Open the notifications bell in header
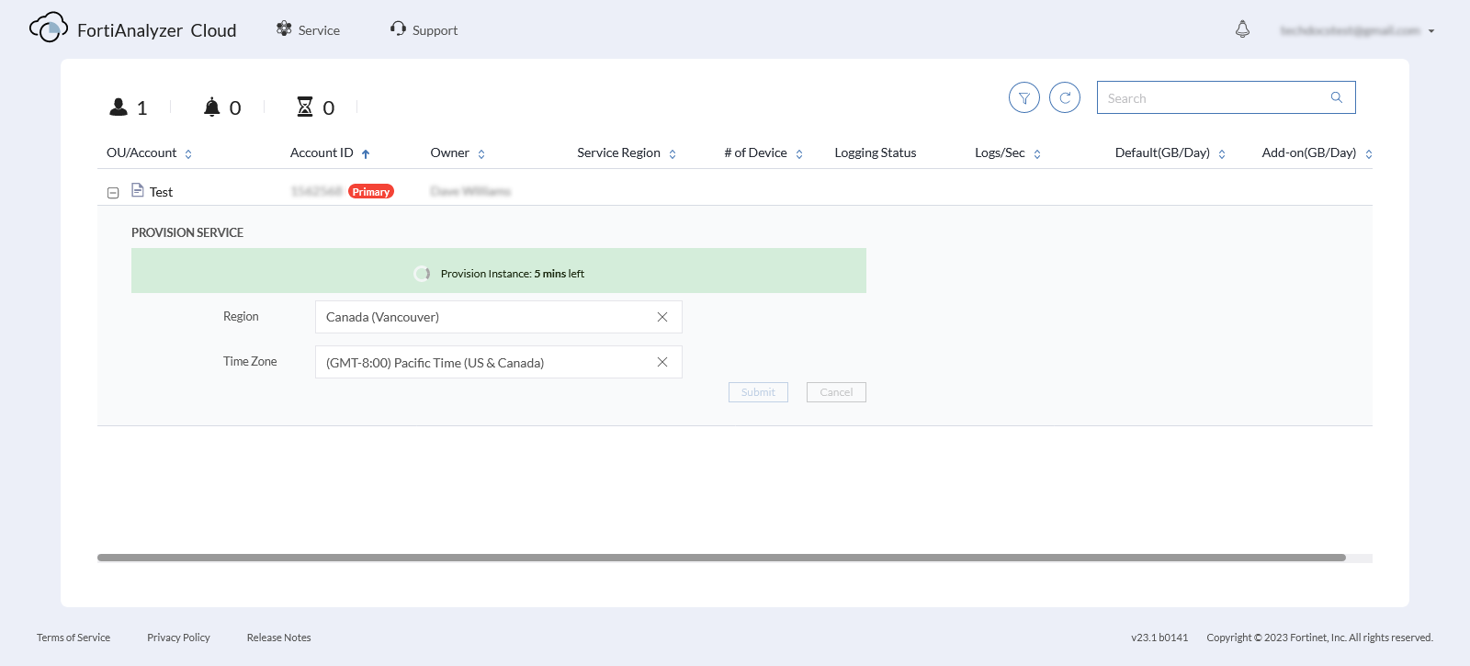This screenshot has width=1470, height=666. coord(1242,29)
